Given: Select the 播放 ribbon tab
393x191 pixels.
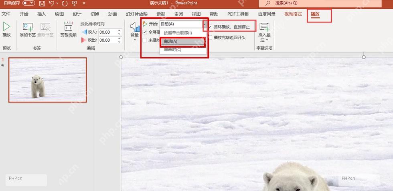Looking at the screenshot, I should pyautogui.click(x=315, y=14).
